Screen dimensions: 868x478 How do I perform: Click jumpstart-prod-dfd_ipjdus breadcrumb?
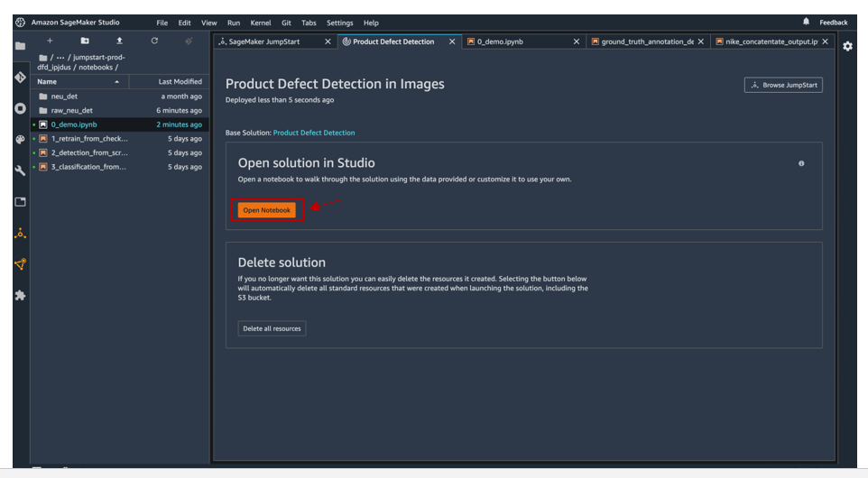[x=81, y=62]
